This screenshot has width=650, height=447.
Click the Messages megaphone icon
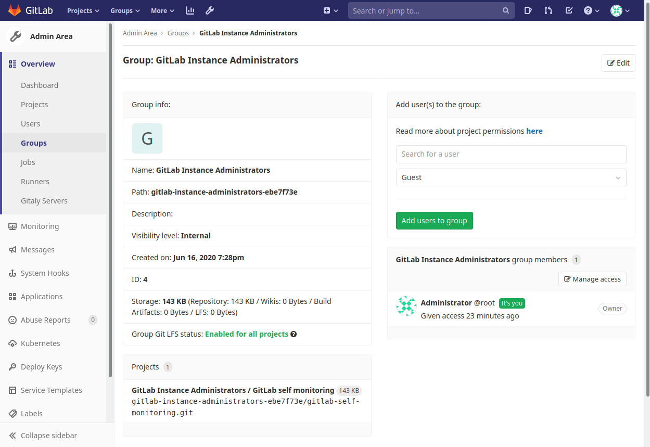12,250
